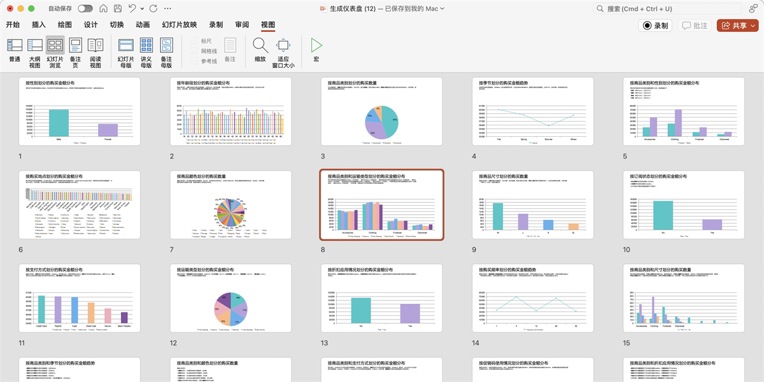Toggle the 自动保存 autosave switch
The width and height of the screenshot is (764, 382).
click(85, 9)
